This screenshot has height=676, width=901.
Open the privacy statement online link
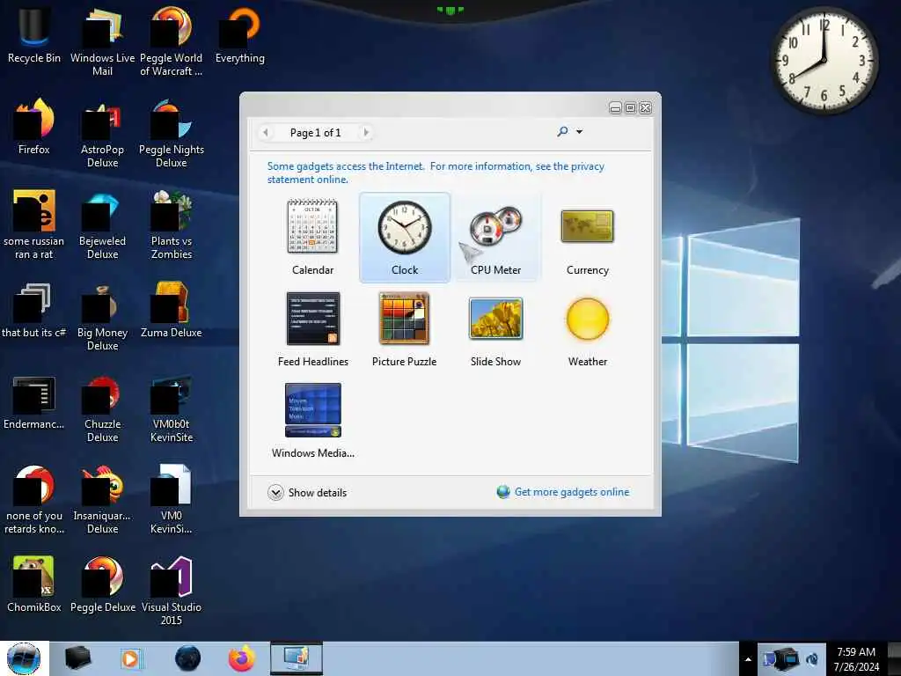[436, 173]
